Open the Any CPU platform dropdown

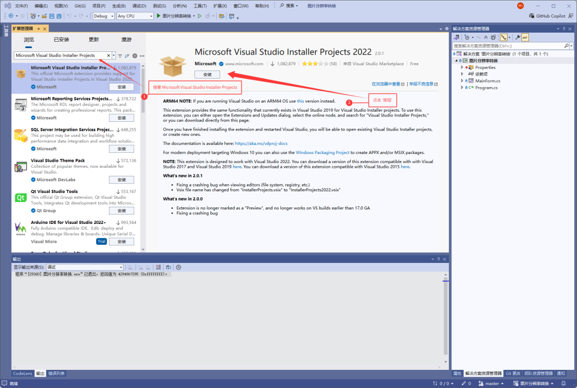point(135,16)
